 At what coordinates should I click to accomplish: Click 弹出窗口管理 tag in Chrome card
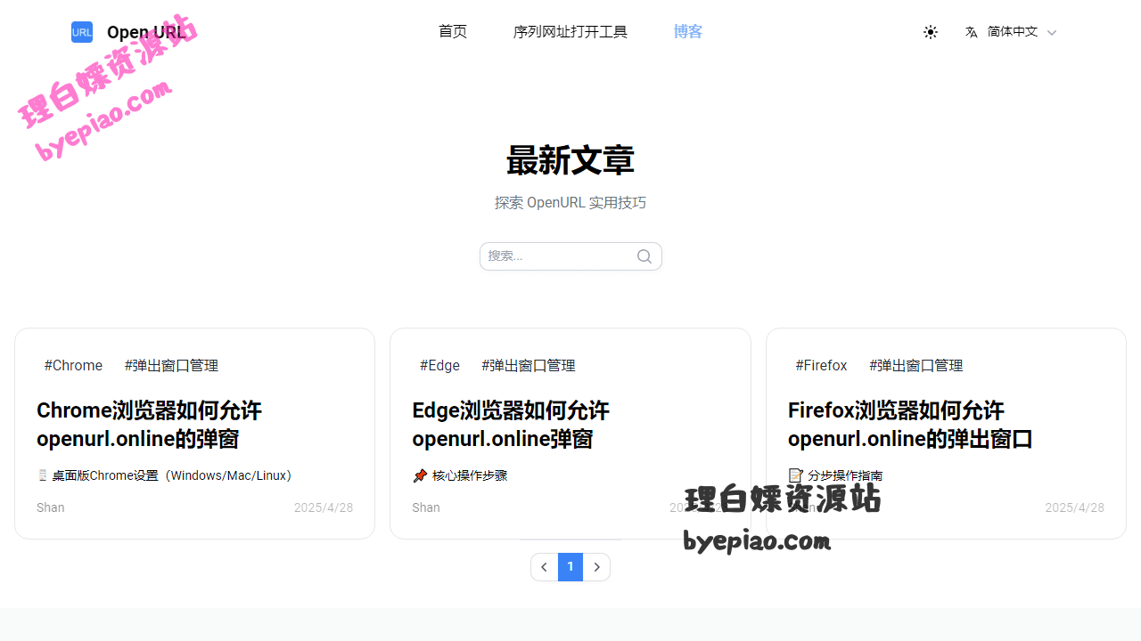pyautogui.click(x=171, y=366)
